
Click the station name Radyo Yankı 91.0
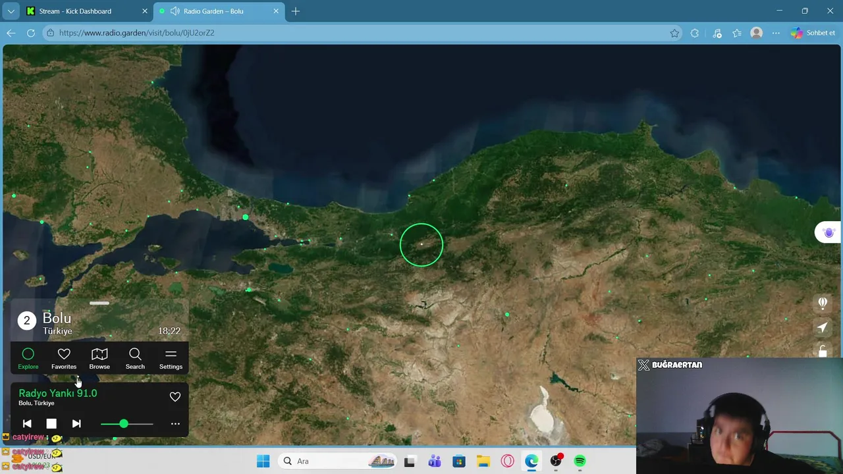coord(58,393)
